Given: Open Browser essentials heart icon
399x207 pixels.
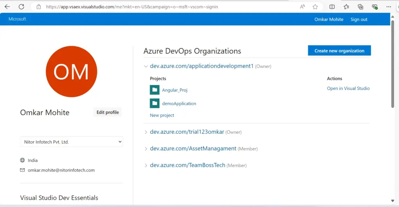Looking at the screenshot, I should (374, 7).
